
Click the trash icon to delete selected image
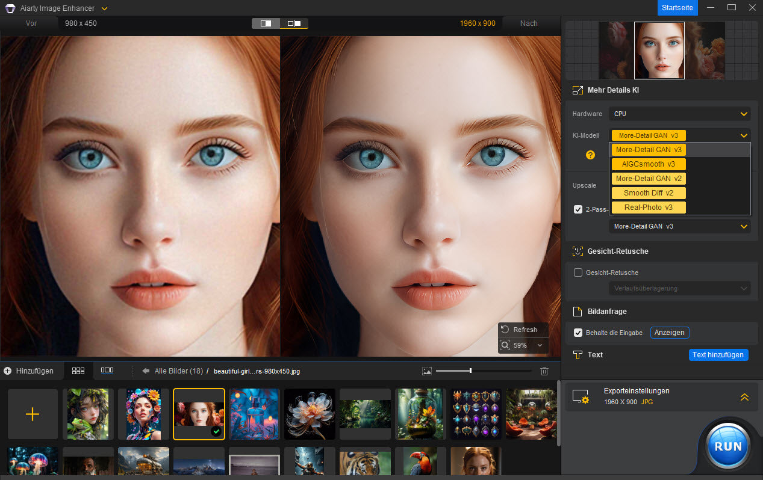click(544, 371)
